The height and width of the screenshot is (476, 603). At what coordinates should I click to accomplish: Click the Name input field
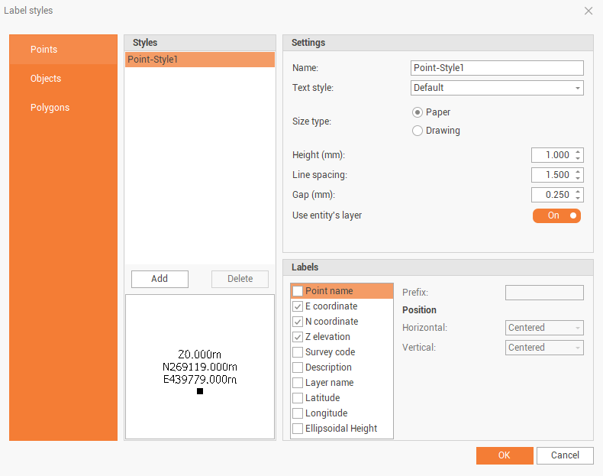[497, 68]
